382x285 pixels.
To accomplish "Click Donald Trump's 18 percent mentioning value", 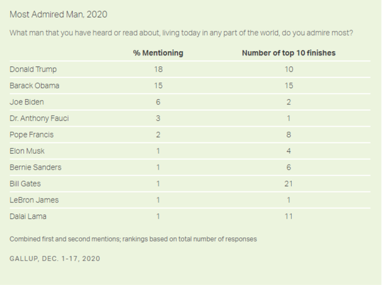I will 158,69.
